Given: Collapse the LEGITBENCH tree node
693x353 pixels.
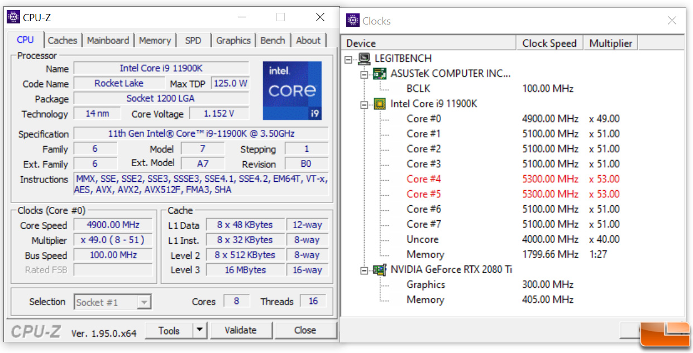Looking at the screenshot, I should pos(348,59).
